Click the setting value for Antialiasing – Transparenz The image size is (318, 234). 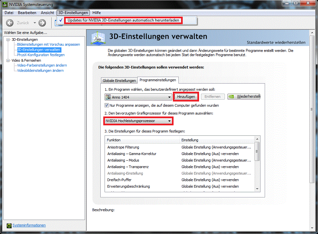tap(210, 167)
